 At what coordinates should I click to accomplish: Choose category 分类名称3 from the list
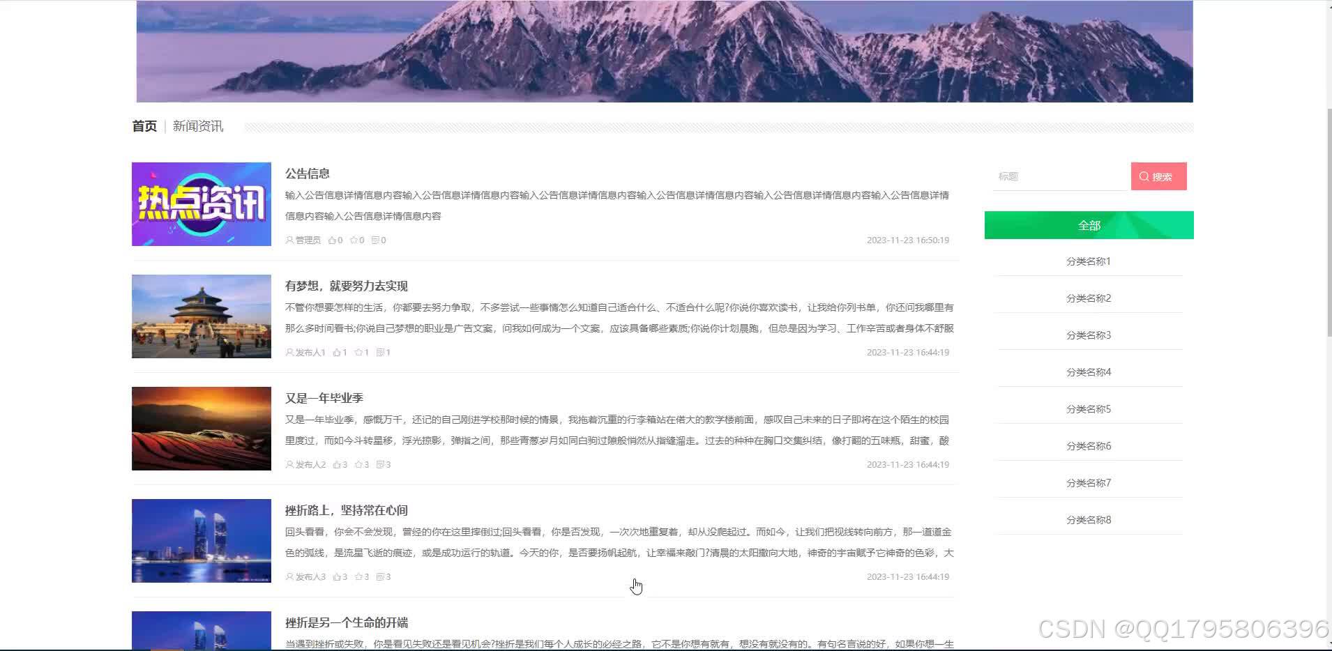click(x=1088, y=335)
